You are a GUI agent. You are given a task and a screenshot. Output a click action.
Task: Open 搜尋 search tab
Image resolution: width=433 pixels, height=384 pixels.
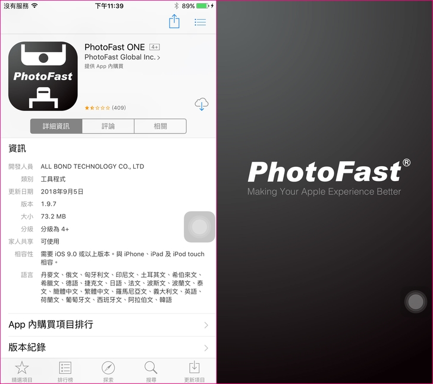(151, 371)
